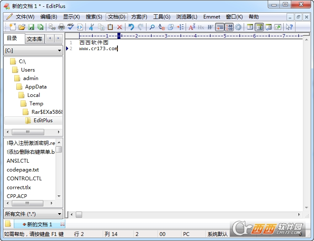This screenshot has height=241, width=314.
Task: Click the New document toolbar icon
Action: click(x=12, y=27)
